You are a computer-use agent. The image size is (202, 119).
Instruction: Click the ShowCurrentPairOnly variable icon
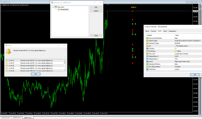tap(147, 38)
